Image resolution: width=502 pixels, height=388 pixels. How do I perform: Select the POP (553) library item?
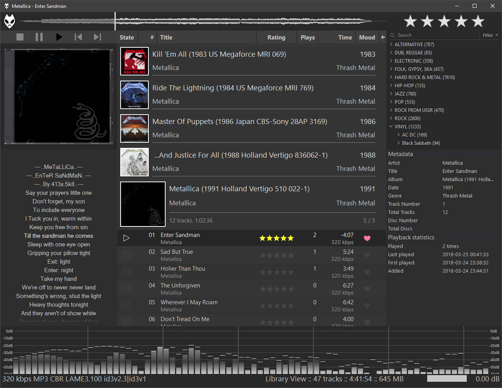(x=404, y=102)
